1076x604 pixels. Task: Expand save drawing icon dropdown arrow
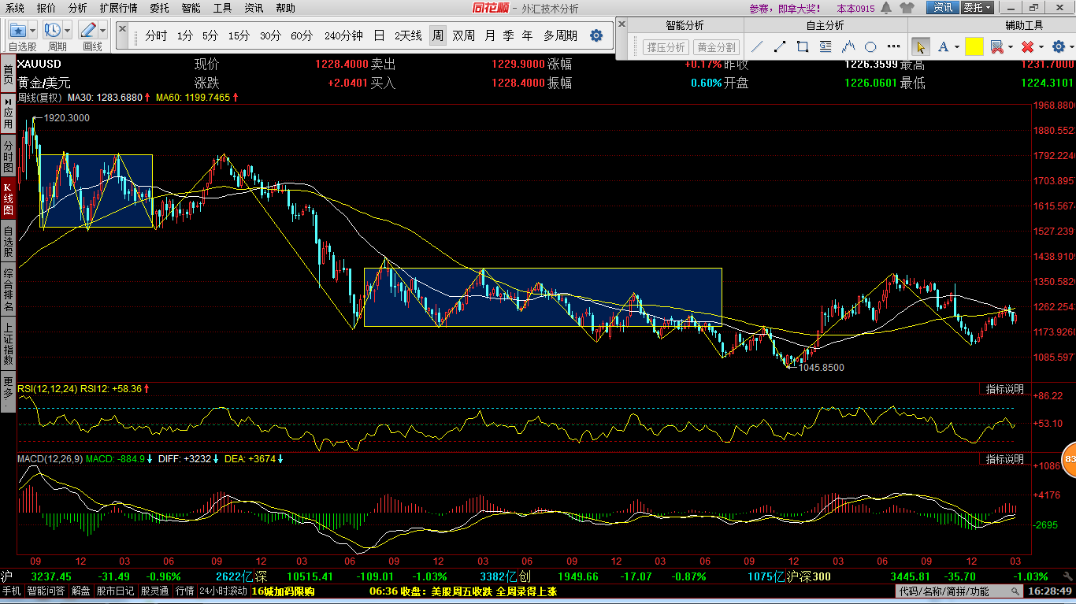[1010, 46]
